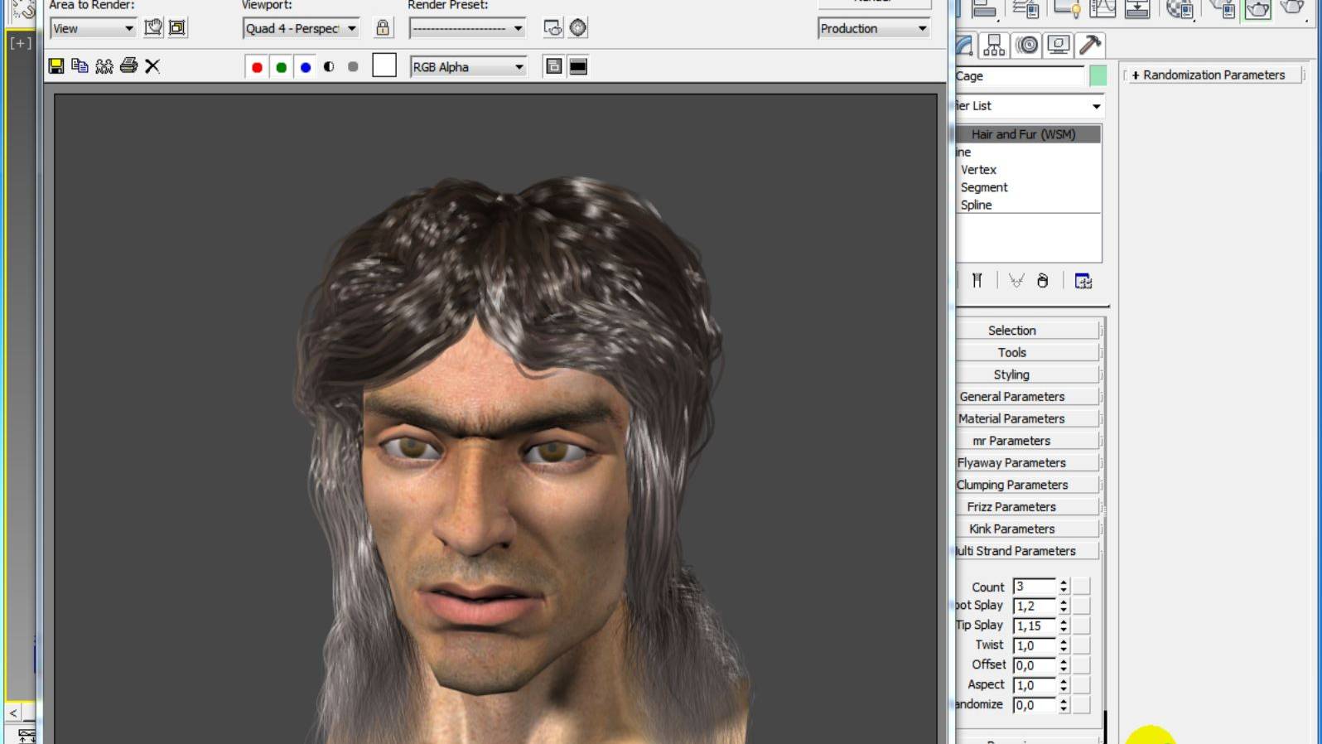This screenshot has height=744, width=1322.
Task: Click the Edit Region hand icon
Action: 153,27
